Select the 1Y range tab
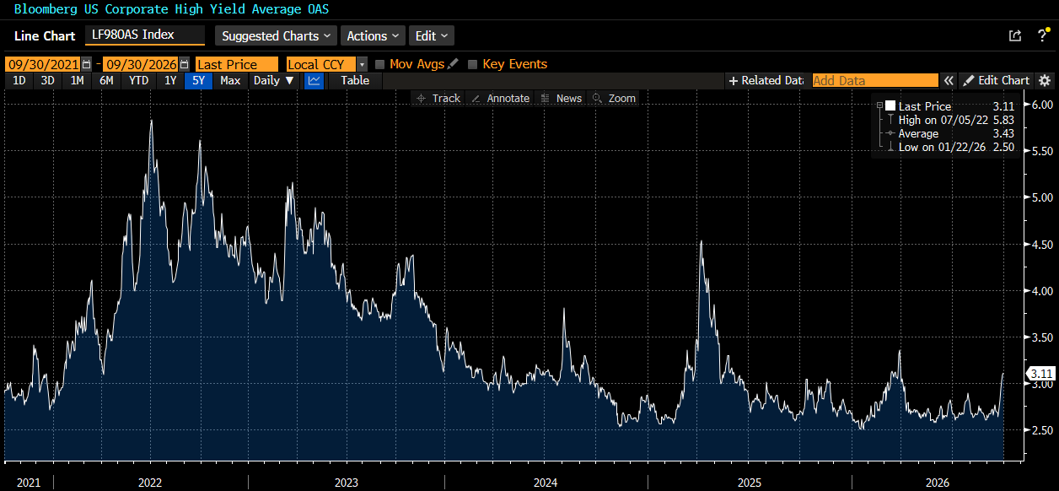 tap(170, 80)
